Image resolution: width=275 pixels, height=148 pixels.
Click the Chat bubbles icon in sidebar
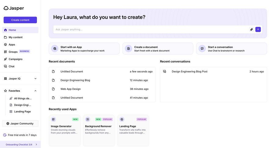click(5, 66)
